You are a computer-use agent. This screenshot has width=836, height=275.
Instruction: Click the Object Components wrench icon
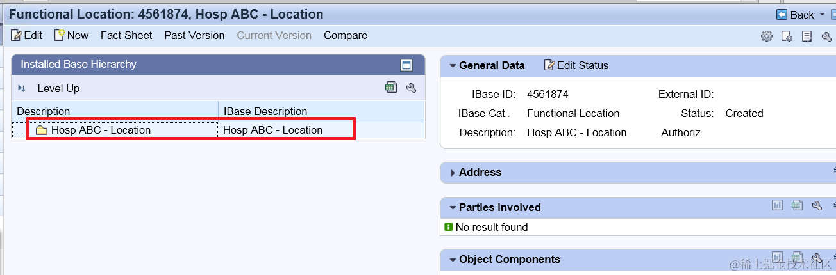pos(817,257)
